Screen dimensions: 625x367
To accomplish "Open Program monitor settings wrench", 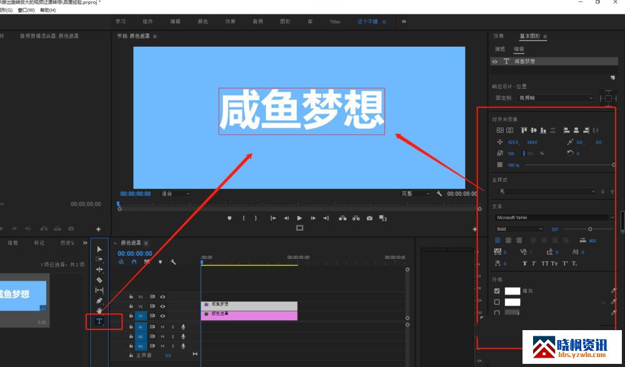I will point(439,193).
